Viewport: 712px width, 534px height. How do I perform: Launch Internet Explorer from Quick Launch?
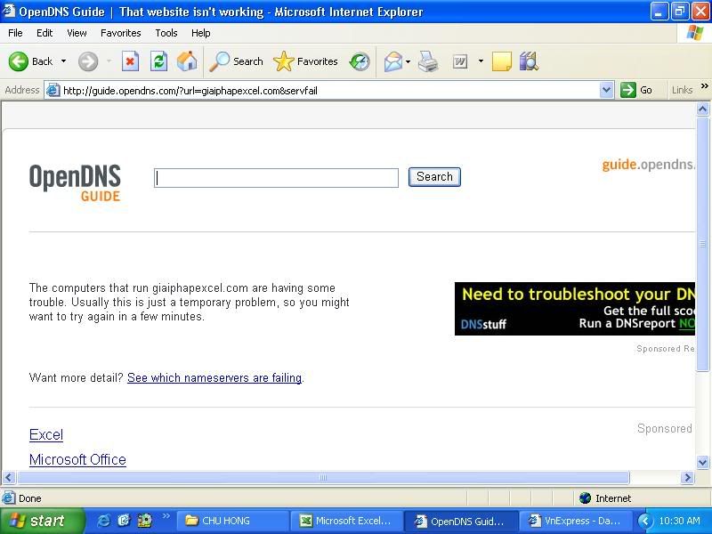[x=103, y=521]
